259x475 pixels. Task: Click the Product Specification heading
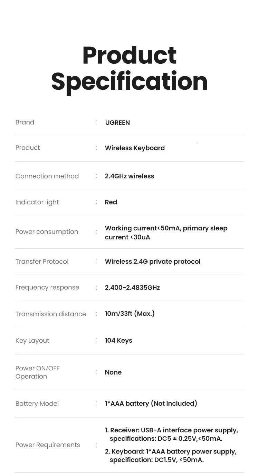(x=129, y=68)
